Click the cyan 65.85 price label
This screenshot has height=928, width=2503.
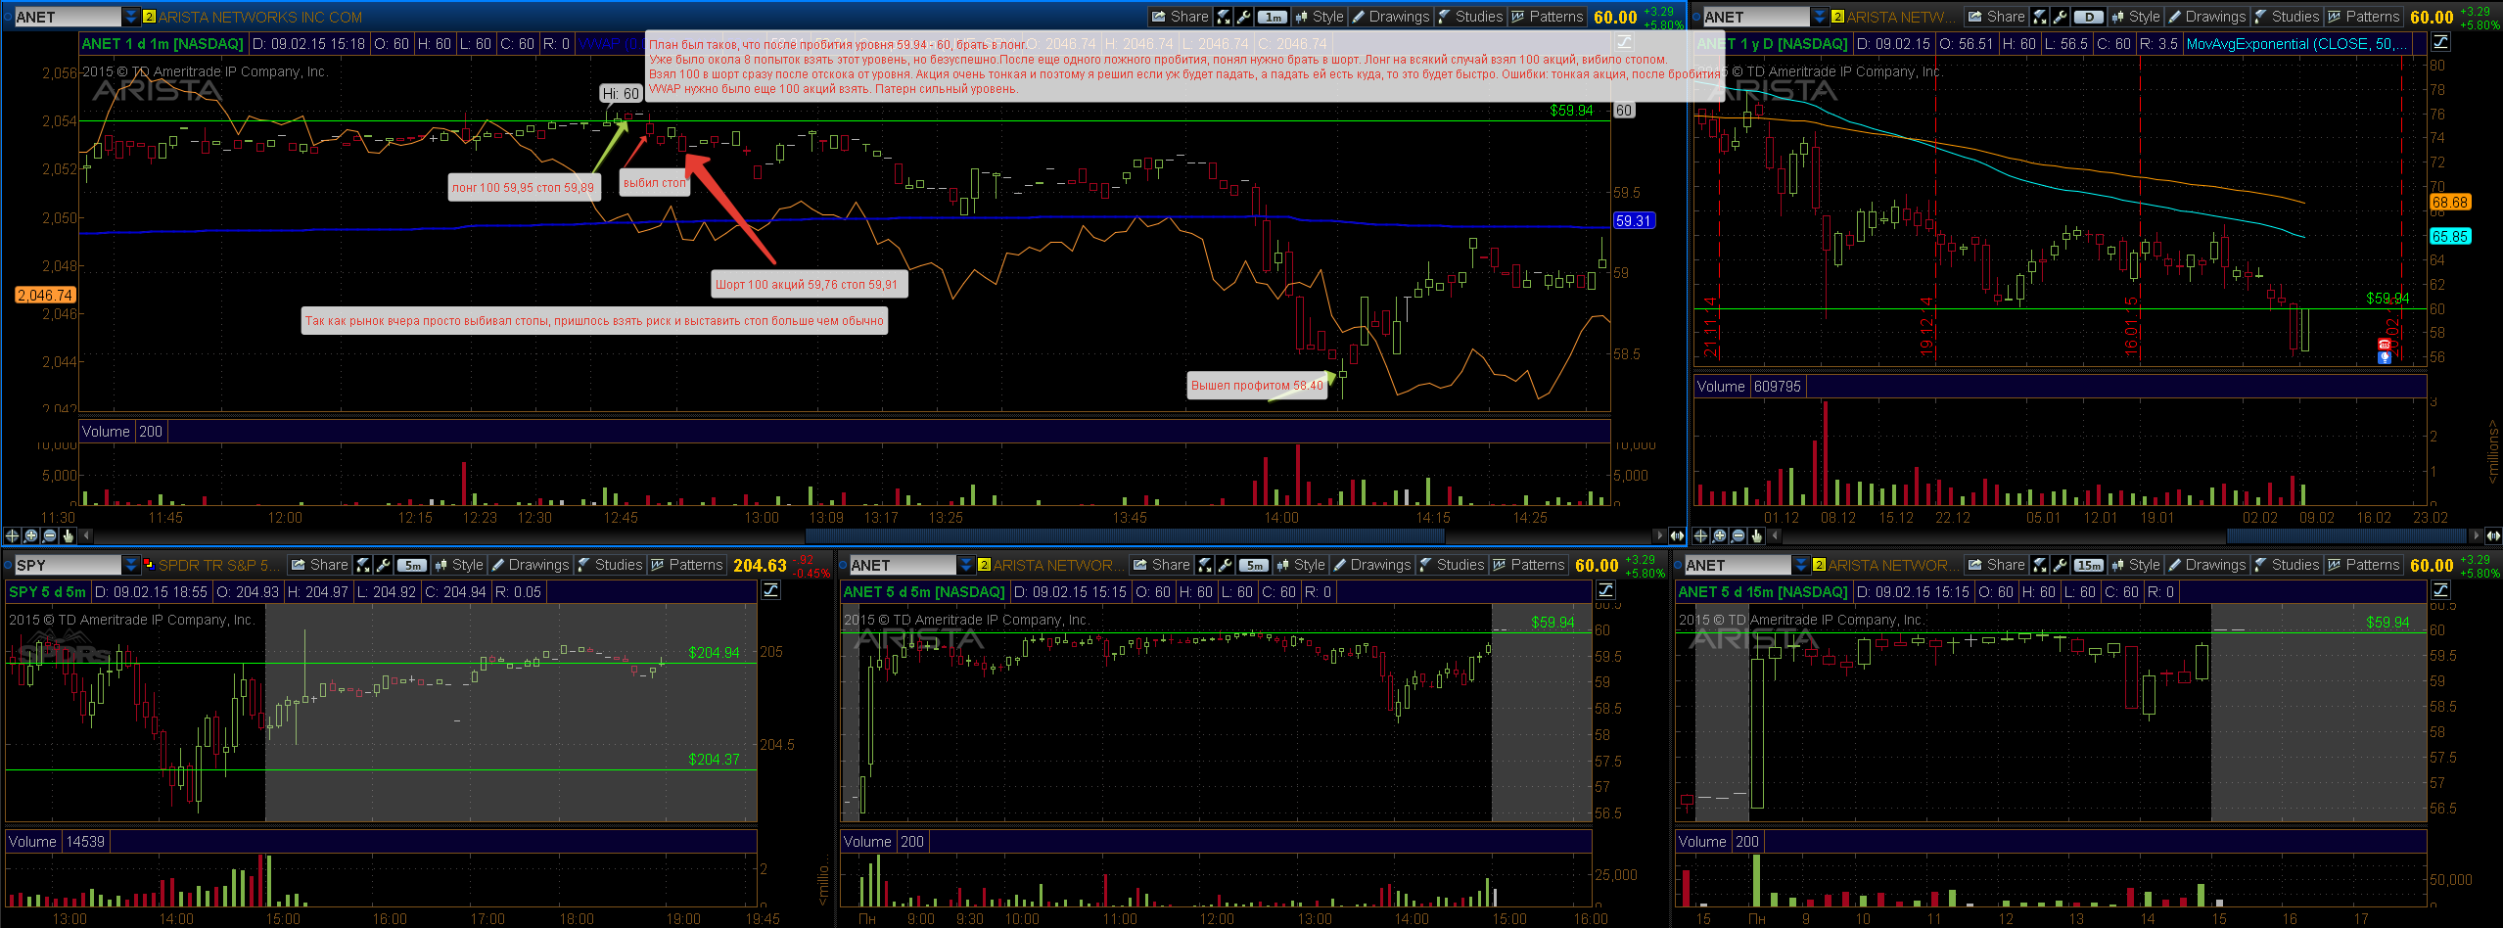[2449, 237]
